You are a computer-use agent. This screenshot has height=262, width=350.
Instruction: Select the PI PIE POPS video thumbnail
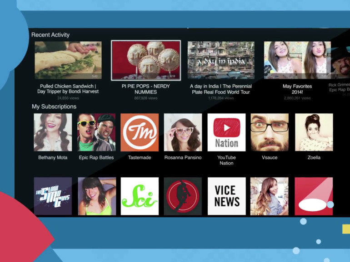click(x=146, y=60)
